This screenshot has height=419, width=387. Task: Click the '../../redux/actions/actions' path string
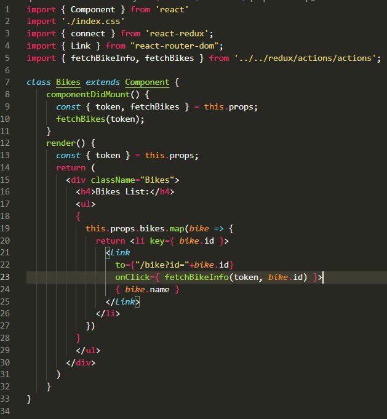tap(306, 58)
